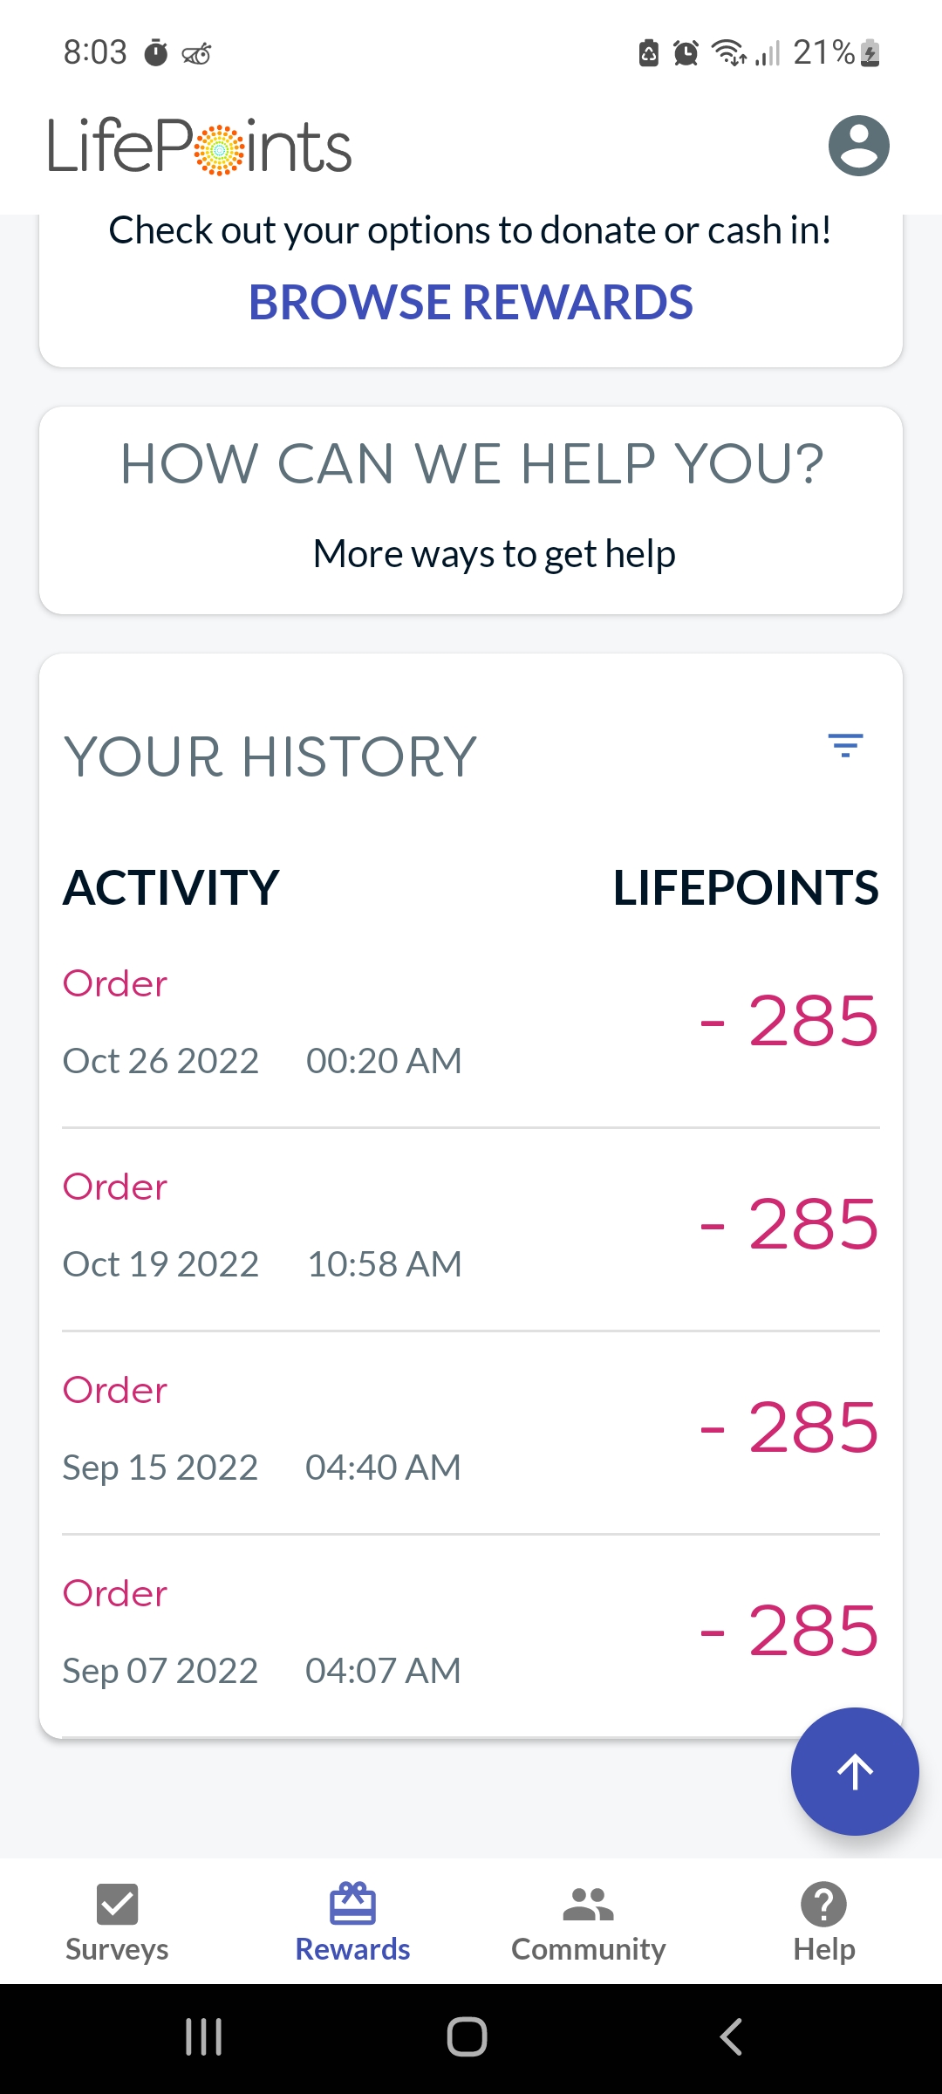942x2094 pixels.
Task: Select the Rewards tab
Action: pyautogui.click(x=352, y=1923)
